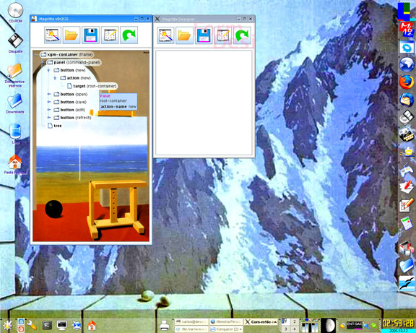The height and width of the screenshot is (333, 416).
Task: Click the digital clock showing 02:59:28
Action: point(399,323)
